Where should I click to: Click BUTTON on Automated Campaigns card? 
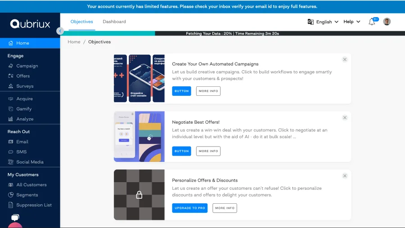click(182, 91)
